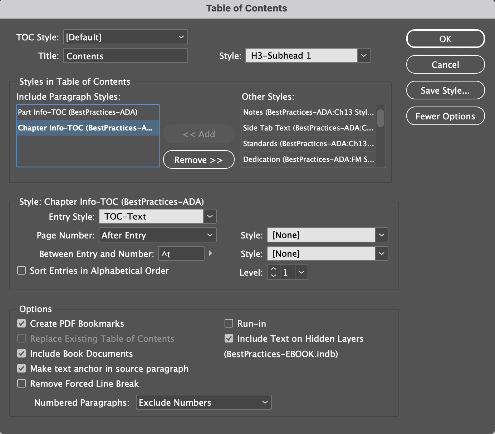Click the OK button

click(x=445, y=39)
